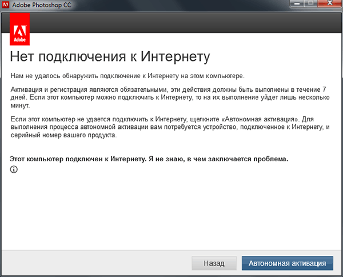The image size is (343, 277).
Task: Minimize the Adobe Photoshop CC window
Action: pos(297,3)
